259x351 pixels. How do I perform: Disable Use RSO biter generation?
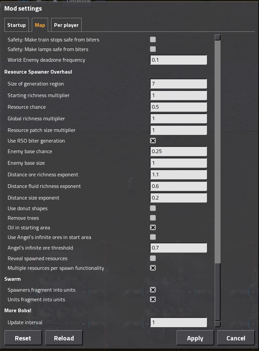click(x=153, y=141)
